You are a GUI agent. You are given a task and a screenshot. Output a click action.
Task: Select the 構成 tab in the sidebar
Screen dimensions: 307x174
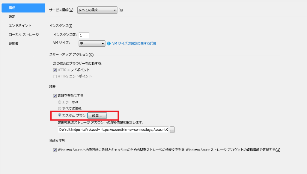[x=23, y=8]
